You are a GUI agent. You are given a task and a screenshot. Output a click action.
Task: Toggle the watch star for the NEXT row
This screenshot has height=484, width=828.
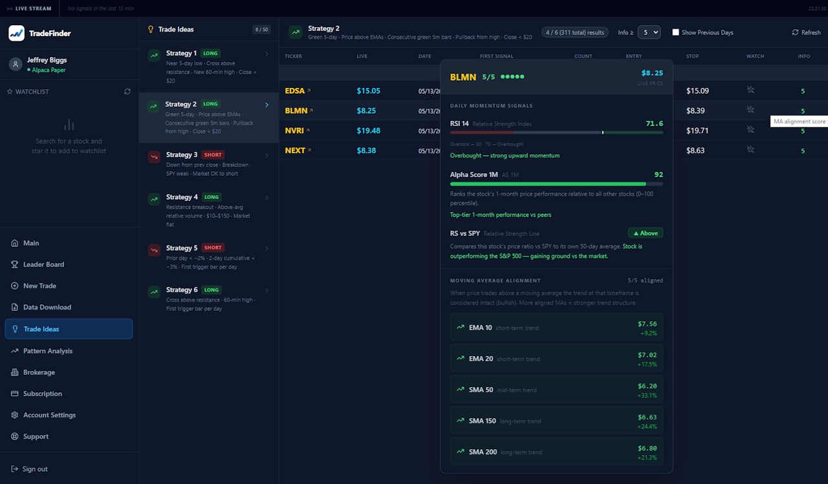pos(750,150)
